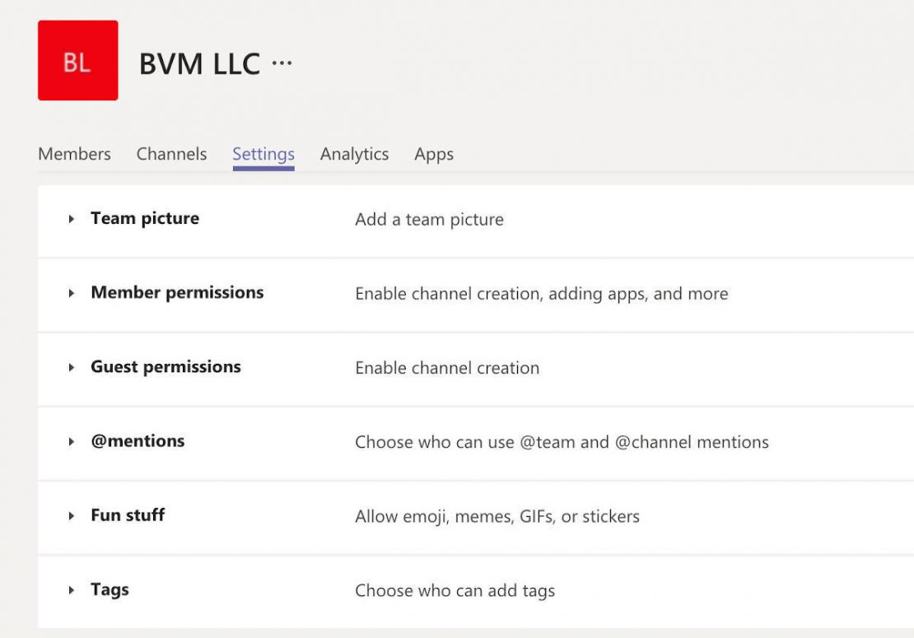Open the @mentions settings section
914x638 pixels.
click(72, 442)
